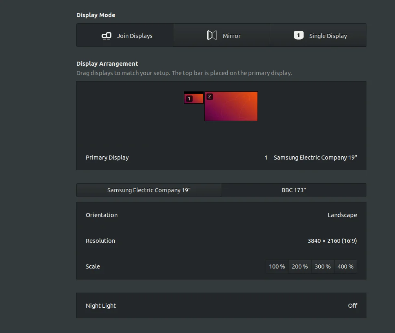Select the small display 1 preview in the arrangement
Screen dimensions: 395x333
click(197, 98)
